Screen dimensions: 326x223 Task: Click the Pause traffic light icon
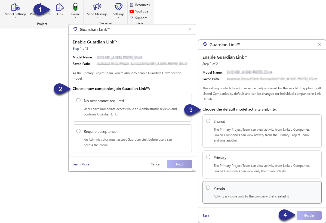[x=75, y=7]
